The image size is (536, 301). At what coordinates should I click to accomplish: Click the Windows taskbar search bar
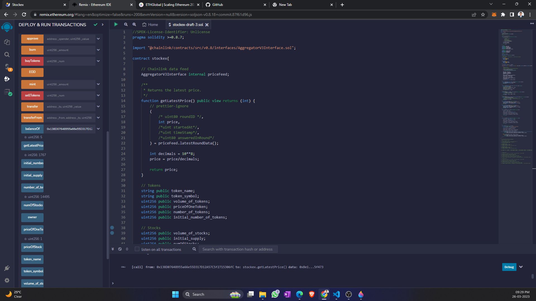[x=208, y=294]
